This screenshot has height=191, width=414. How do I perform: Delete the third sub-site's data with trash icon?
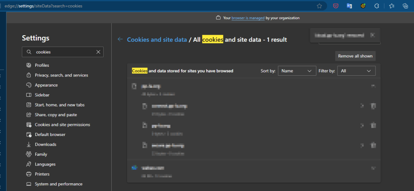(x=374, y=145)
